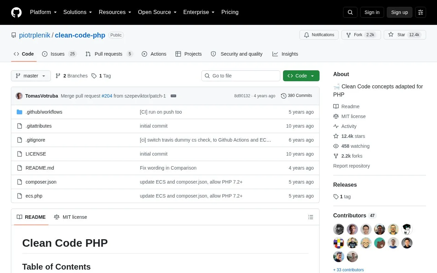Switch to Security and quality tab

[237, 54]
